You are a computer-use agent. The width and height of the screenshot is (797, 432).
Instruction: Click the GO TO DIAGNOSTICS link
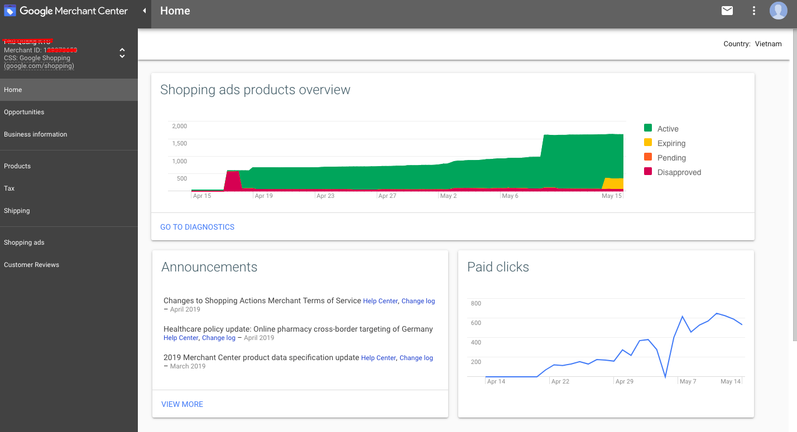[x=197, y=227]
